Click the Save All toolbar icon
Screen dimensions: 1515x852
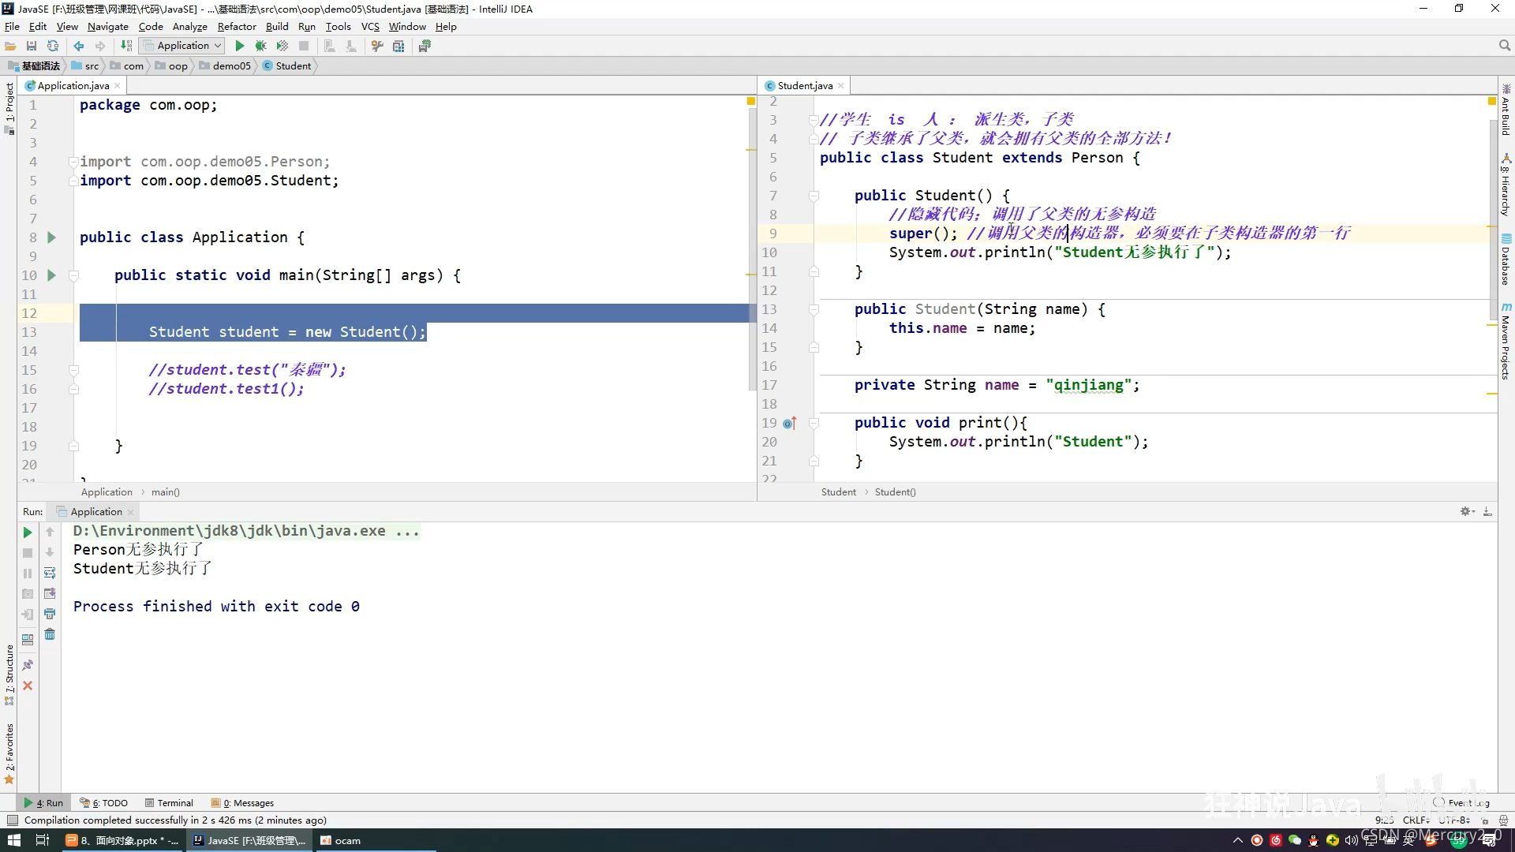(x=32, y=46)
